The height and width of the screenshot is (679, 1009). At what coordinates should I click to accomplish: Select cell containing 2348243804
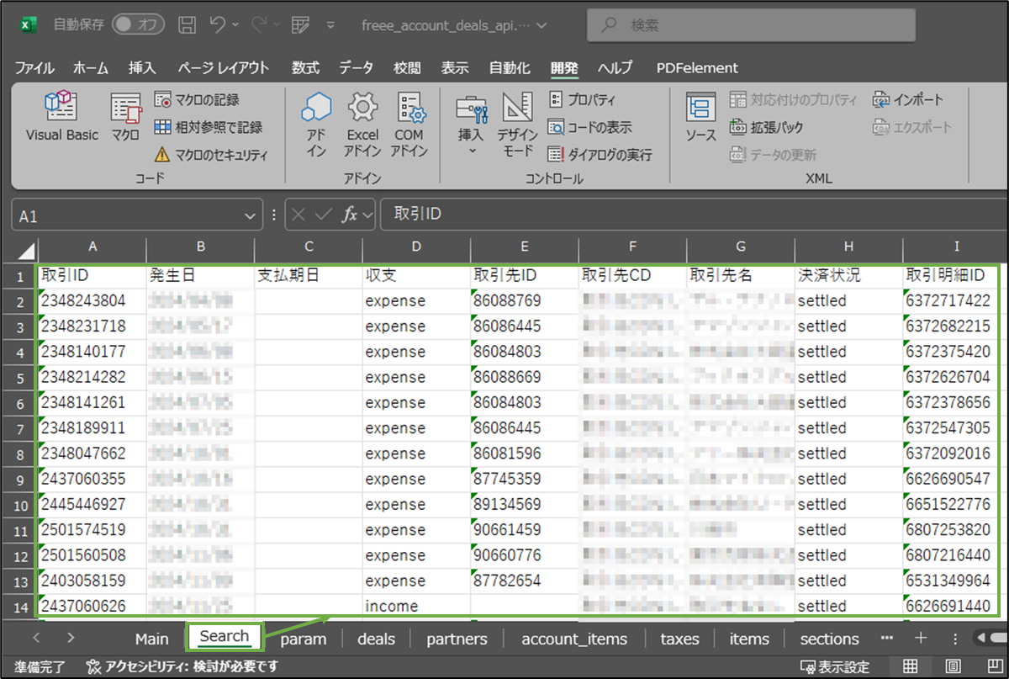tap(92, 300)
